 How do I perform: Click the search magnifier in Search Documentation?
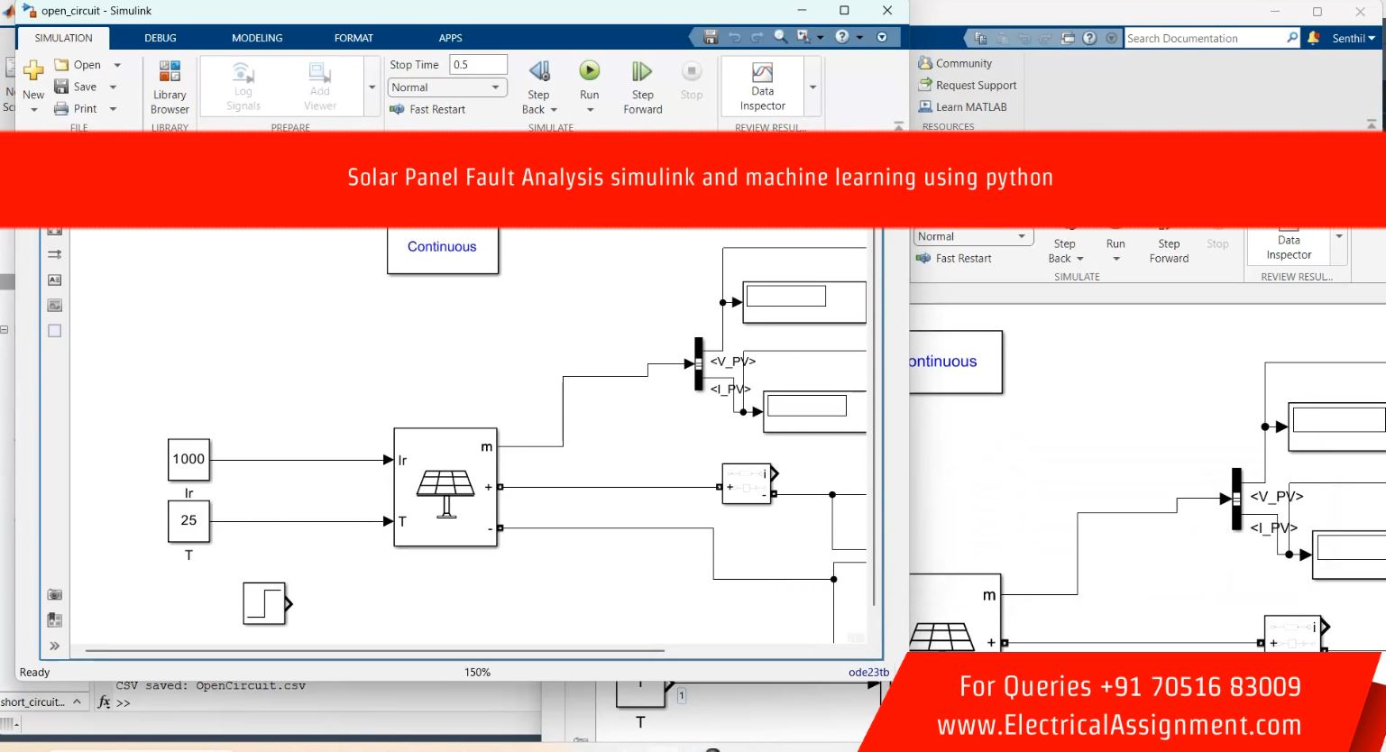coord(1291,38)
